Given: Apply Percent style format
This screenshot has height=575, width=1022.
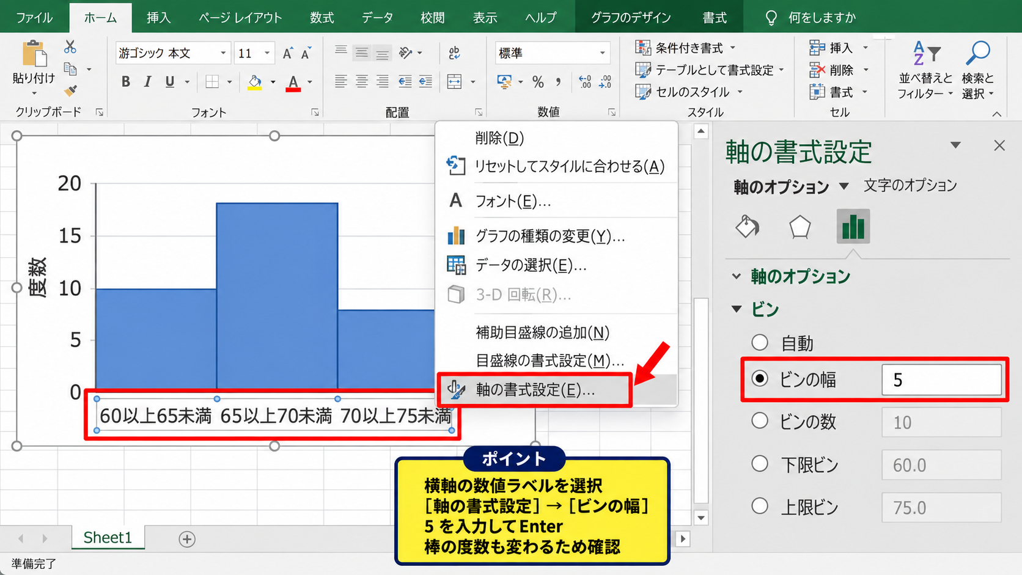Looking at the screenshot, I should 538,82.
